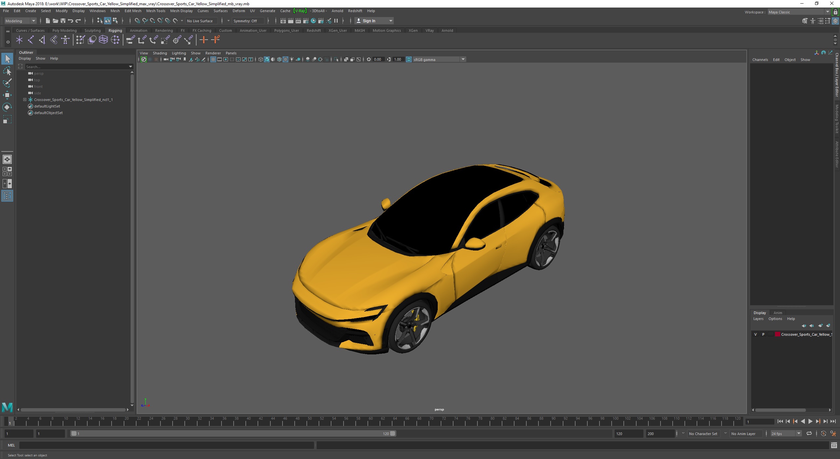Click the MEL command line input
The width and height of the screenshot is (840, 459).
pos(166,445)
